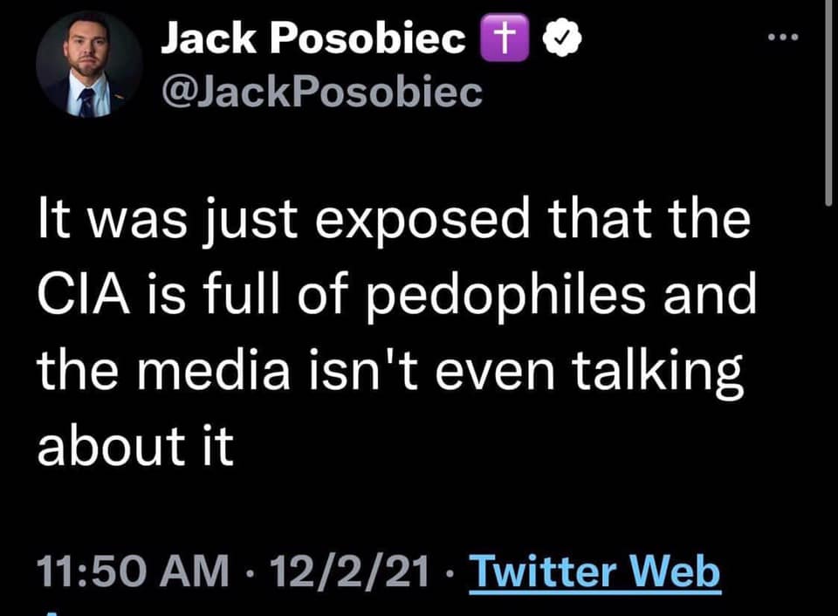Click the white verified checkmark badge

click(x=560, y=40)
